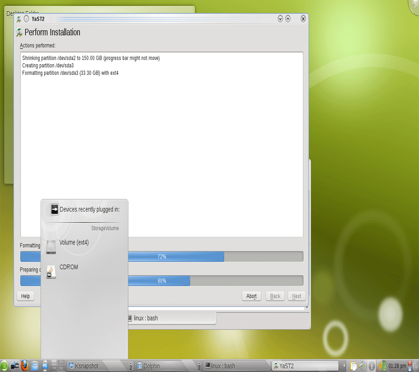Select the 'Creating partition /dev/sda3' log line
The width and height of the screenshot is (419, 372).
coord(48,66)
